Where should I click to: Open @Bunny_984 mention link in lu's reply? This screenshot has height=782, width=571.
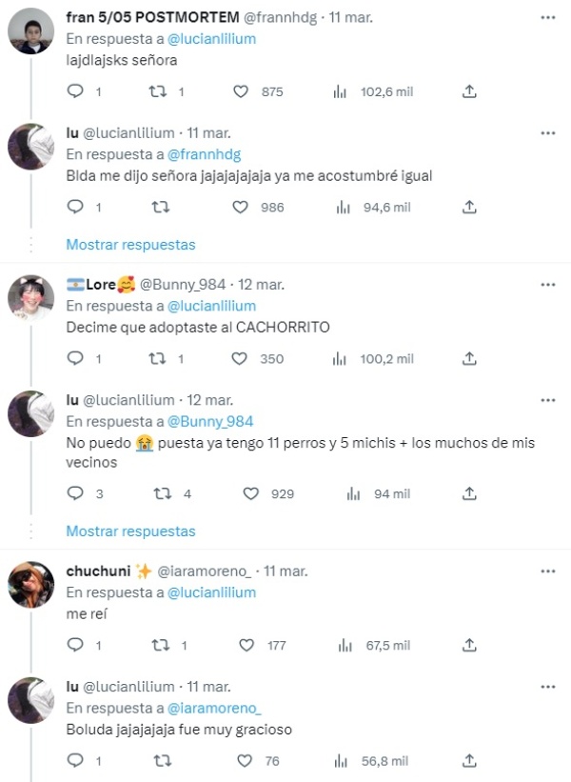coord(209,421)
